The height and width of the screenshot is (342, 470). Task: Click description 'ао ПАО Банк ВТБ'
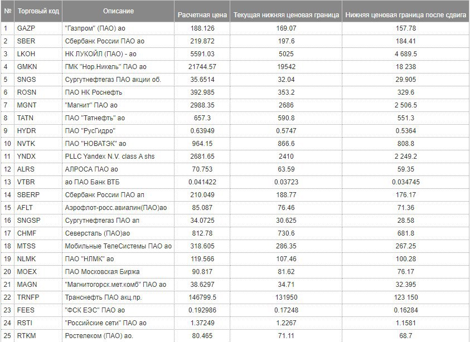coord(92,182)
